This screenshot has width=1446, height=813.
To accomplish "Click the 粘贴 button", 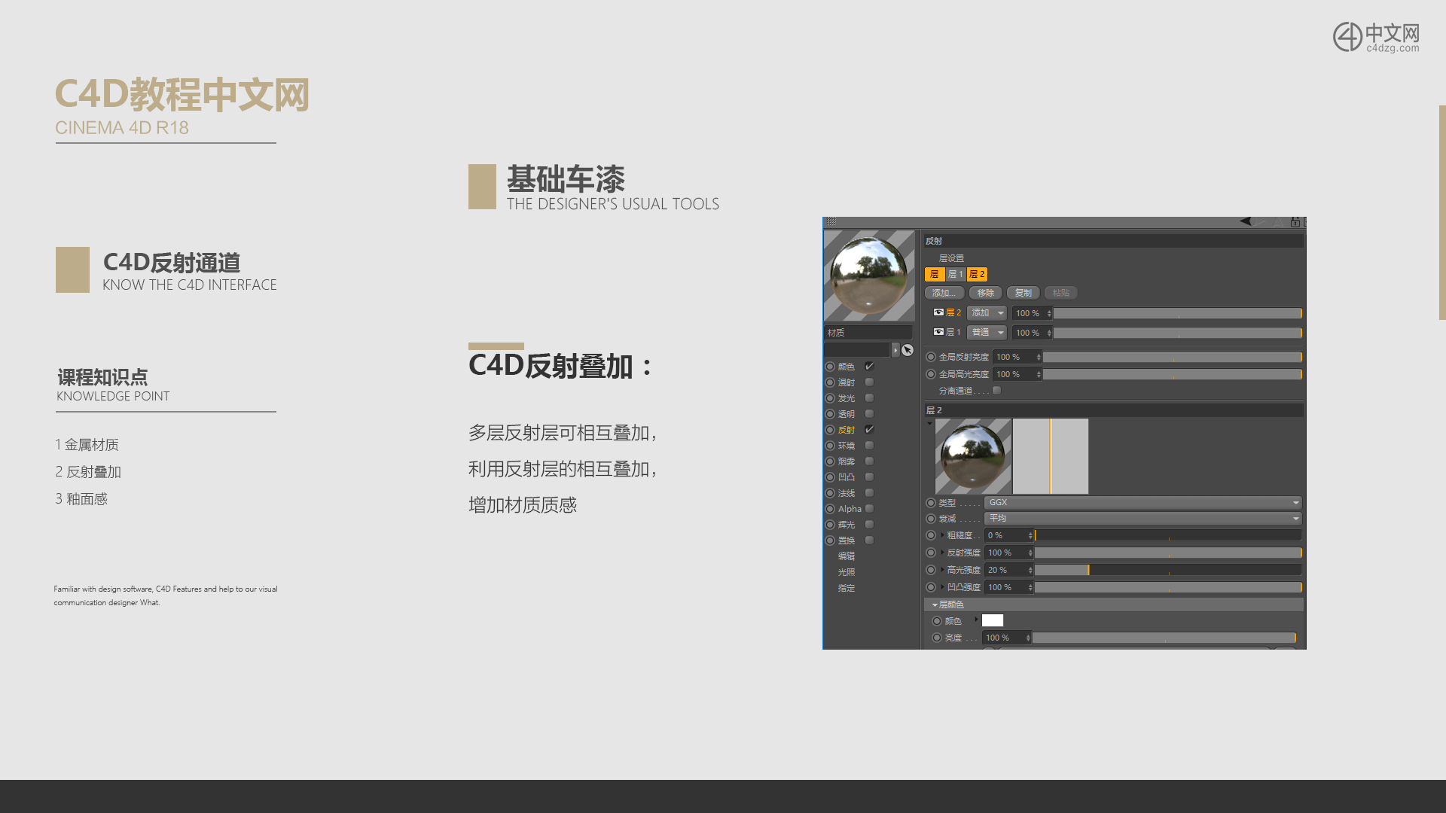I will point(1061,293).
